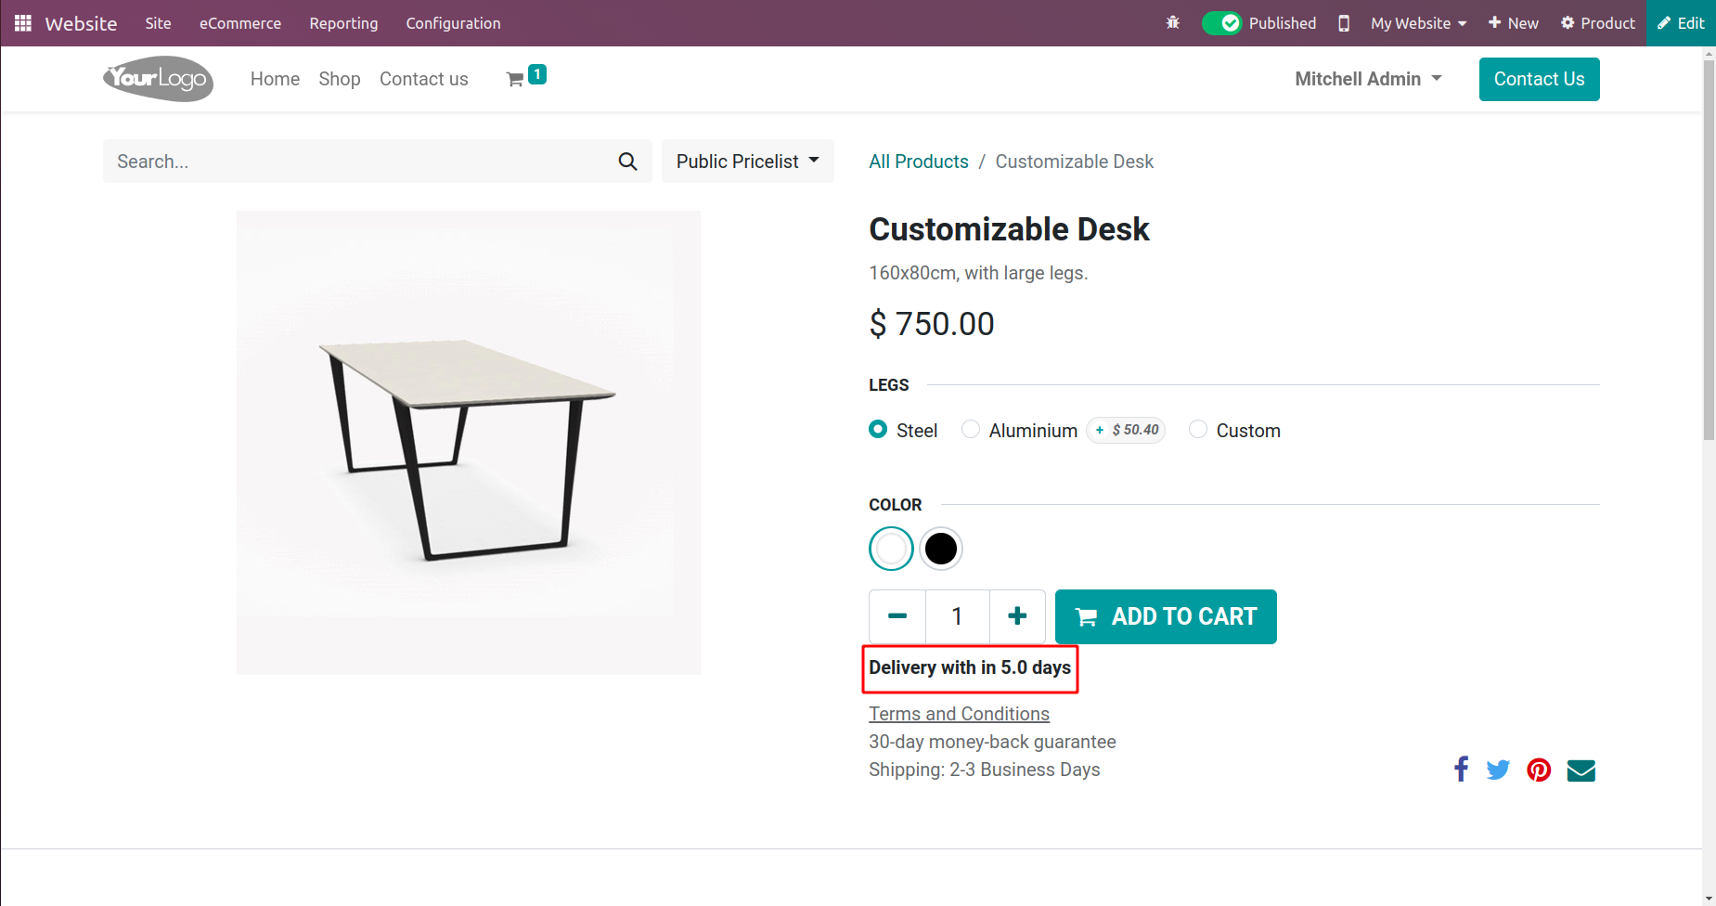Viewport: 1716px width, 906px height.
Task: Share product on Pinterest
Action: pyautogui.click(x=1539, y=770)
